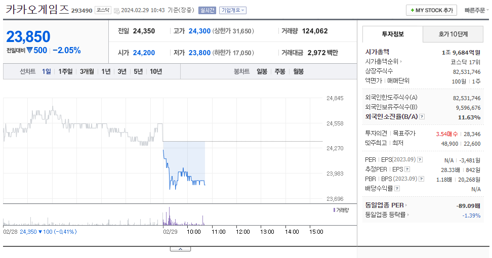This screenshot has width=492, height=258.
Task: Click the -2.05% change rate
Action: click(x=66, y=51)
